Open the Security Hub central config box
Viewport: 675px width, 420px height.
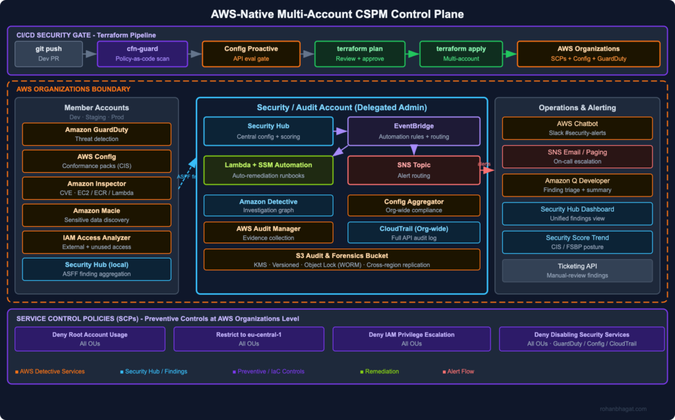[x=268, y=131]
